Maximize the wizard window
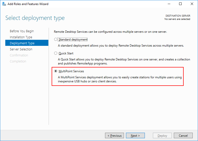The width and height of the screenshot is (198, 141). (180, 4)
